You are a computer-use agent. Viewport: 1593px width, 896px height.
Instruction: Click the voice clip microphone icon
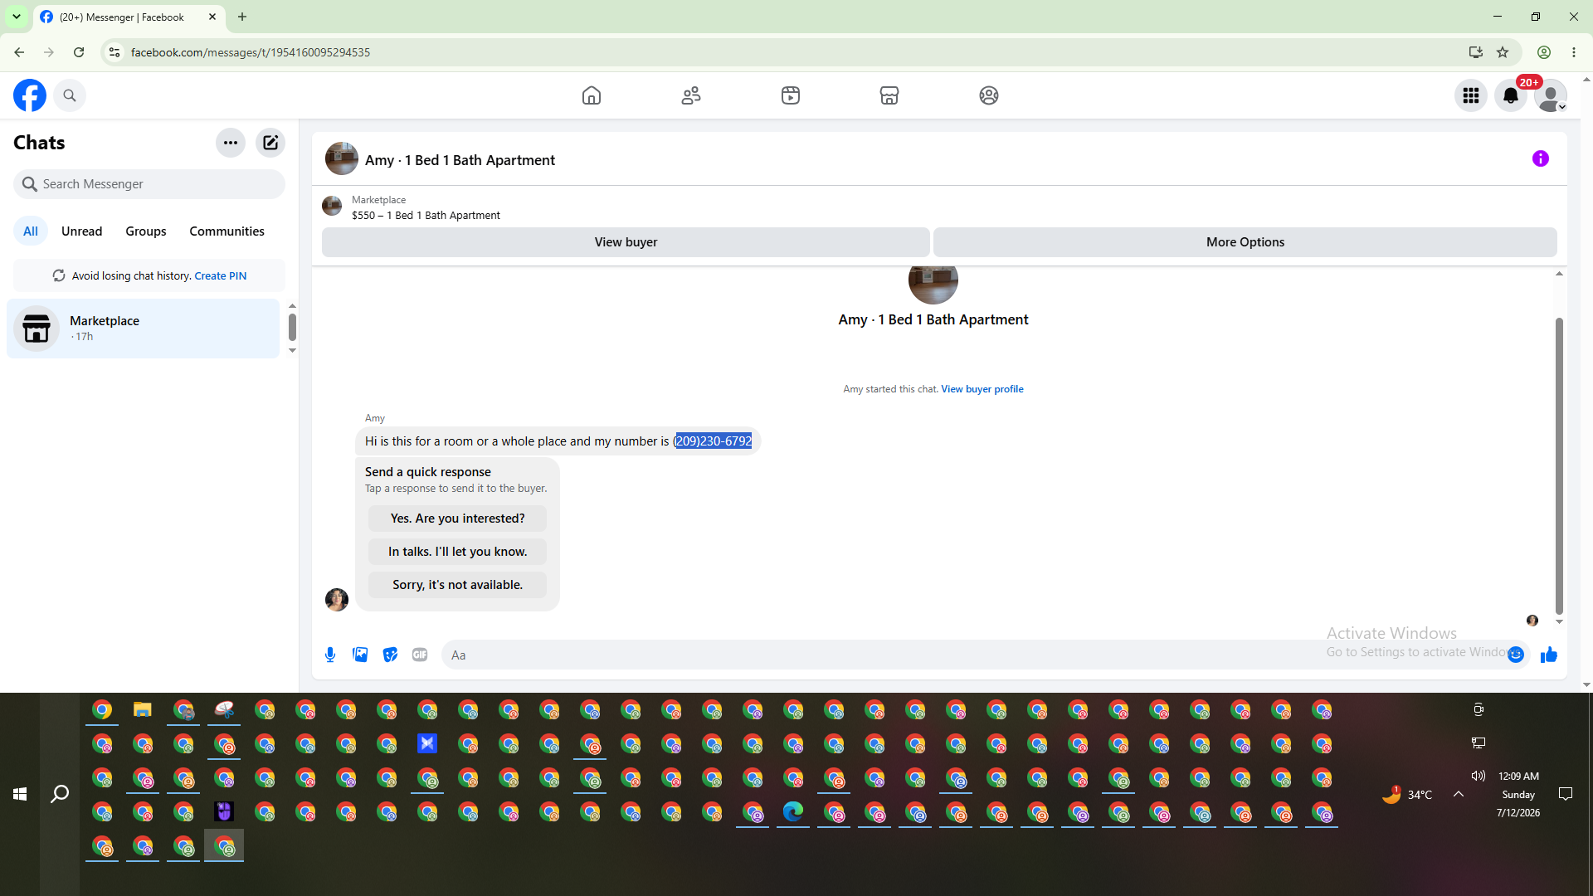tap(330, 655)
